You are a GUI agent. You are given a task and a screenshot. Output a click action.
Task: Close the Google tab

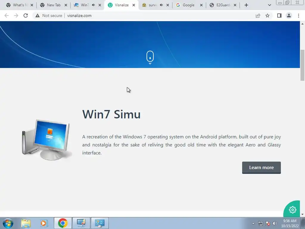[x=201, y=5]
